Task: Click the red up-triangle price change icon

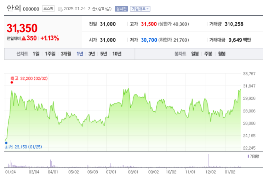Action: coord(24,38)
